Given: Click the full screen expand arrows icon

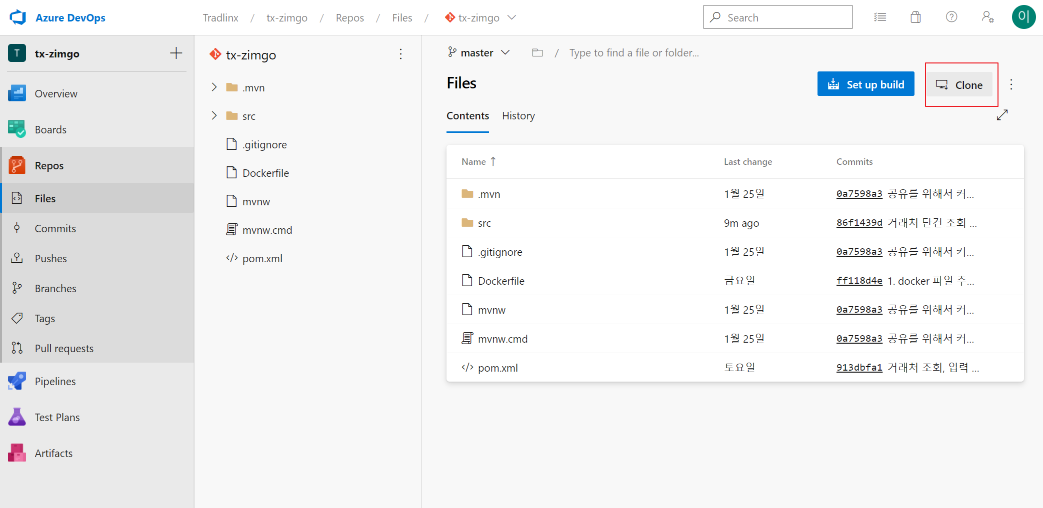Looking at the screenshot, I should (1002, 115).
